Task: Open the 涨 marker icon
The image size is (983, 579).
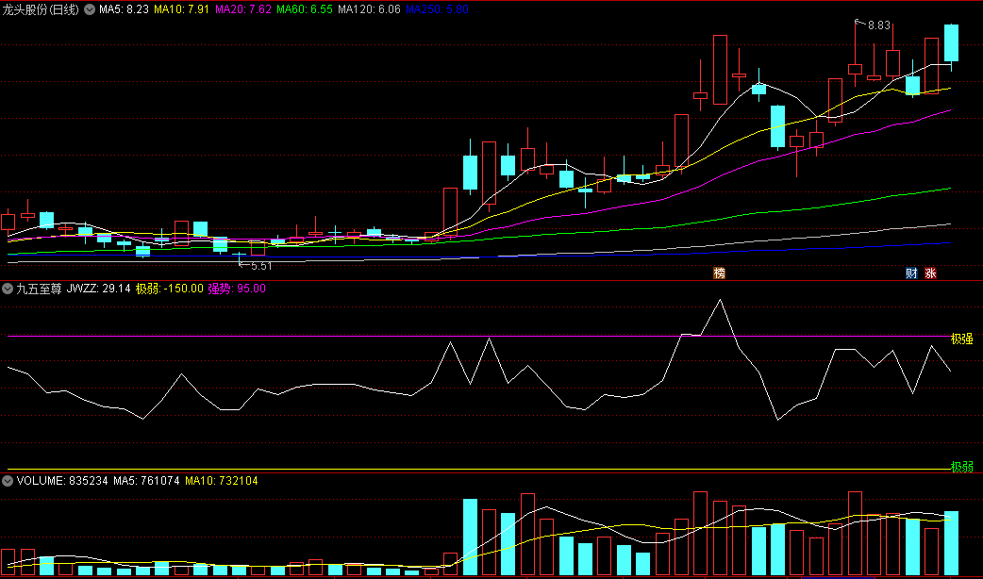Action: click(930, 273)
